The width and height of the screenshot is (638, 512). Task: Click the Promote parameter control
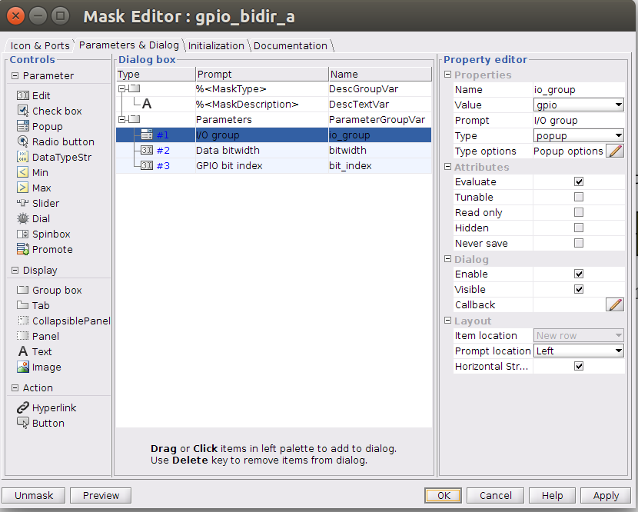(45, 250)
